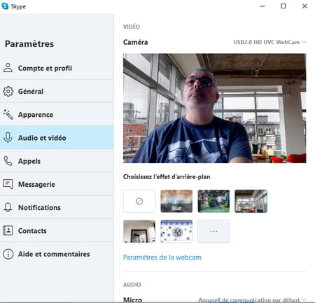
Task: Enable the Blur background effect
Action: (176, 201)
